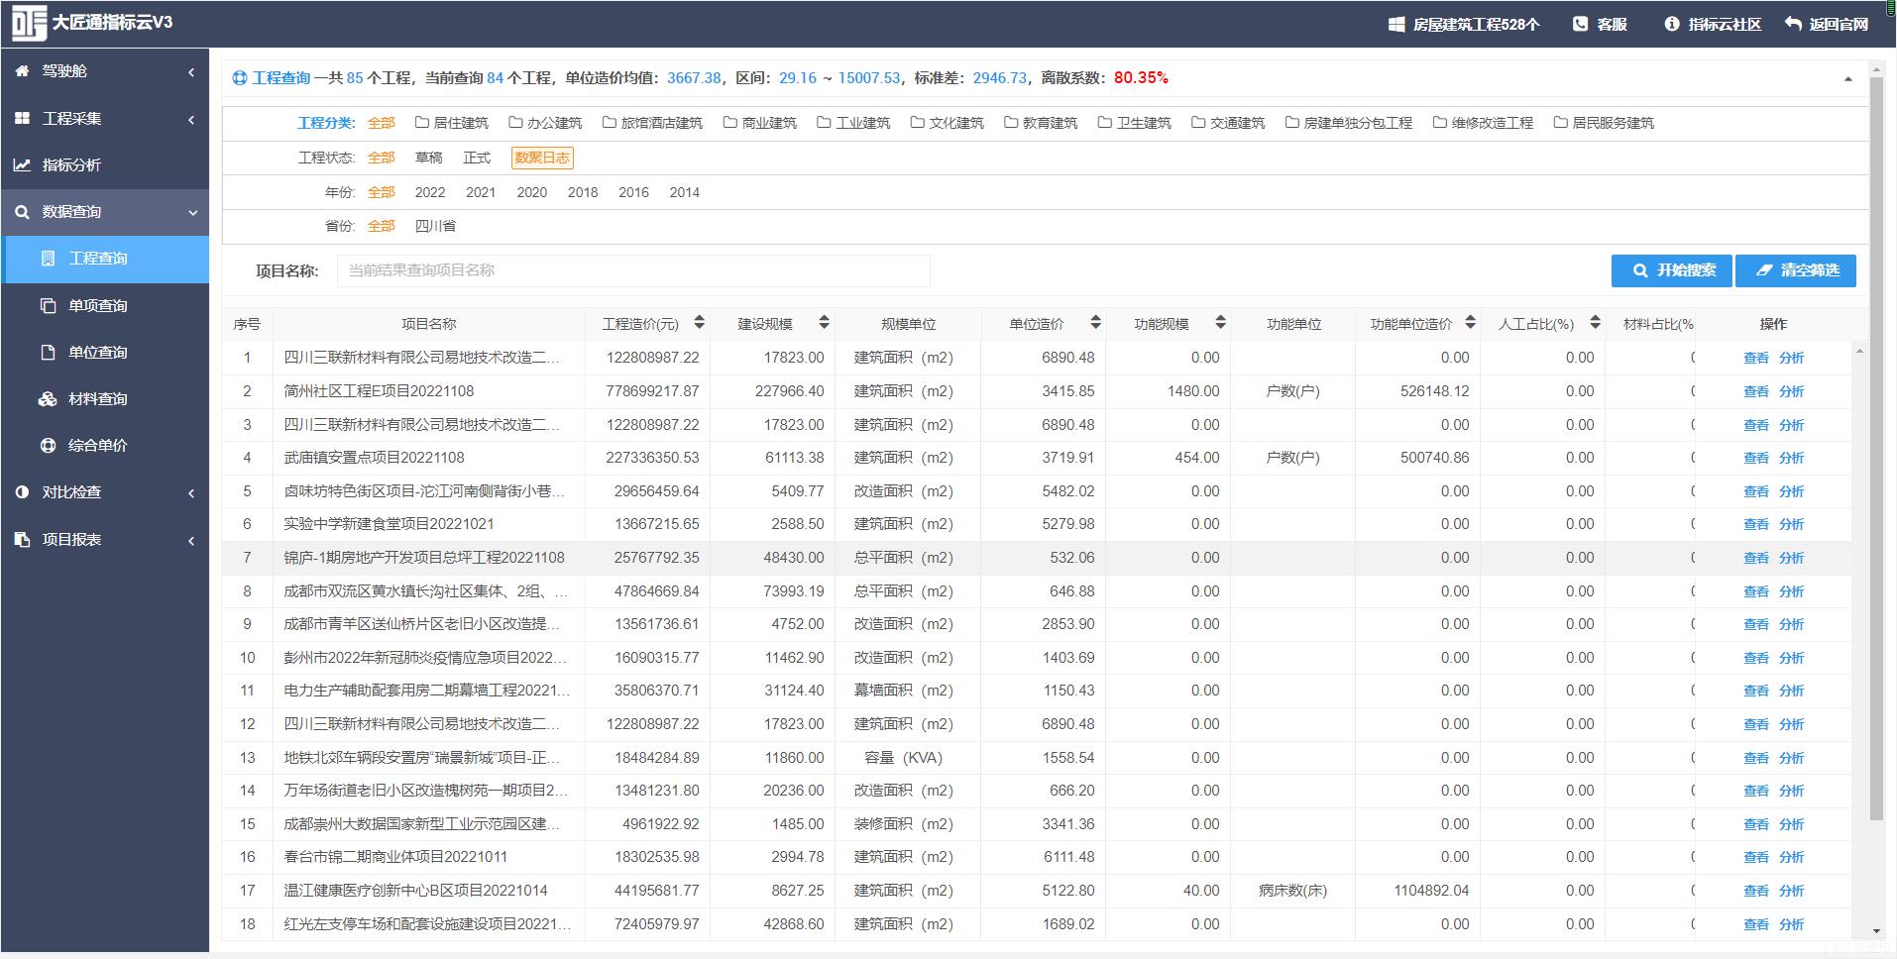Click the 数聚日志 status button
Image resolution: width=1897 pixels, height=959 pixels.
542,158
